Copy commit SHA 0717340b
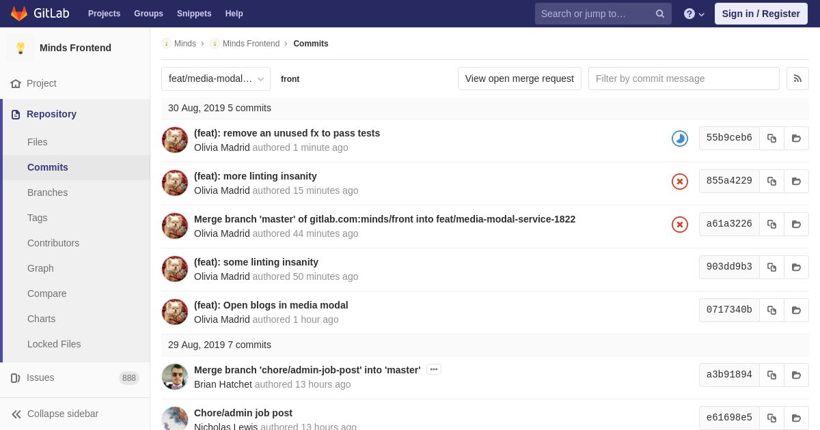The width and height of the screenshot is (820, 430). [771, 310]
